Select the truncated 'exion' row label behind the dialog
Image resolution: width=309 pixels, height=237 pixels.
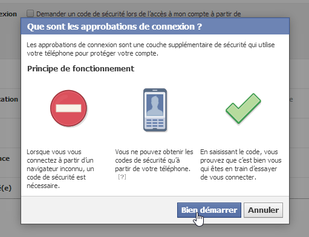click(8, 14)
